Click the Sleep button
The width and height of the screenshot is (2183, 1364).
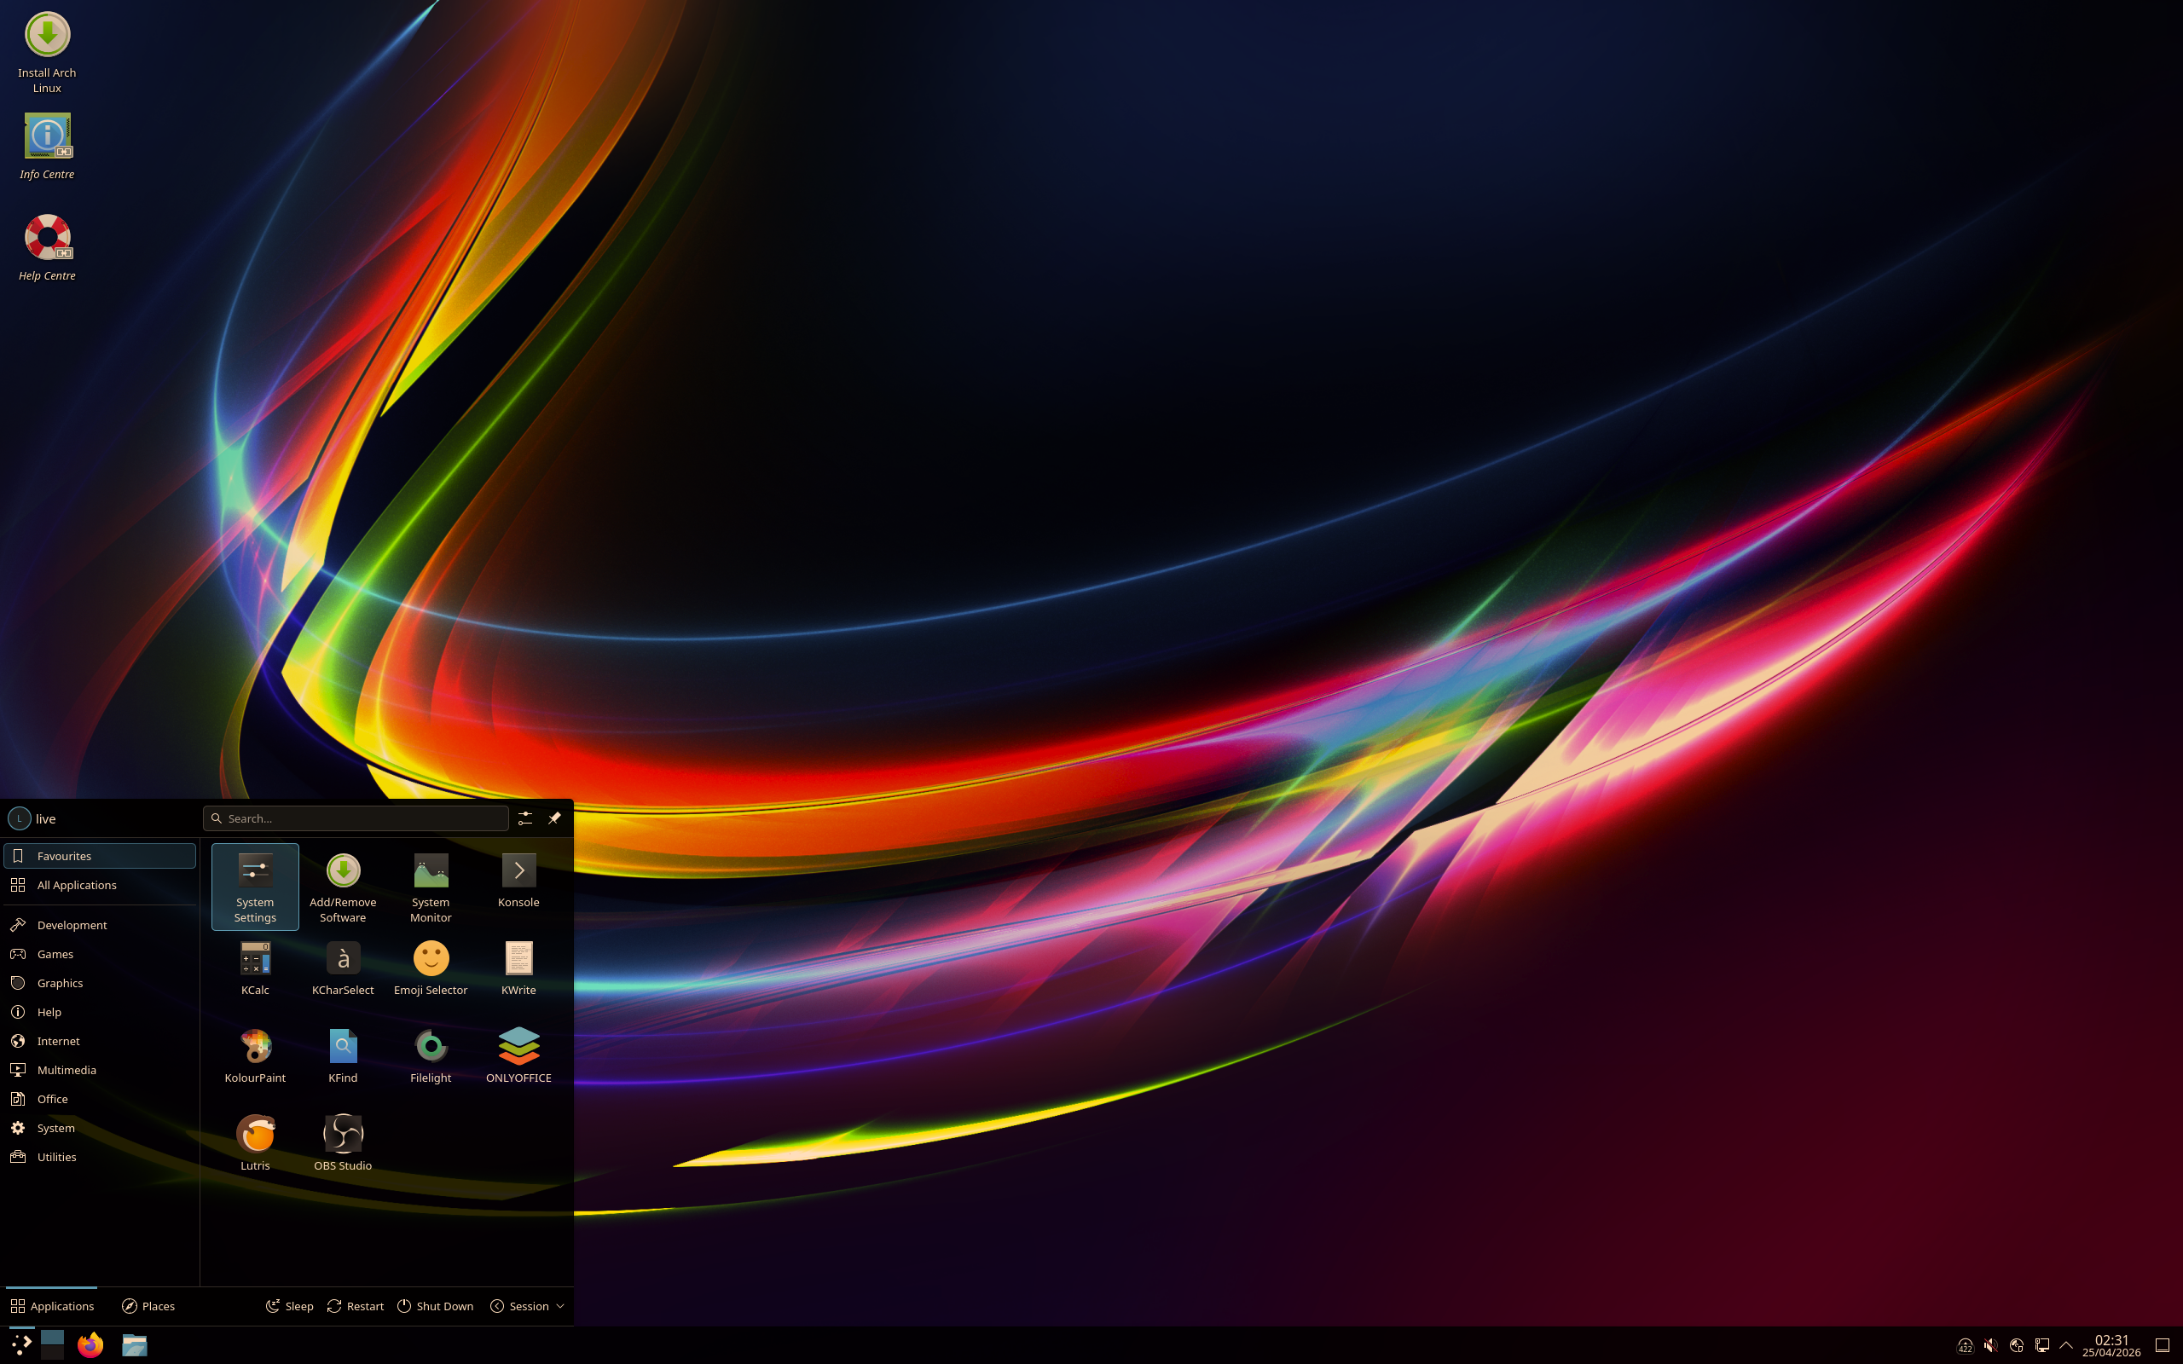[x=290, y=1306]
